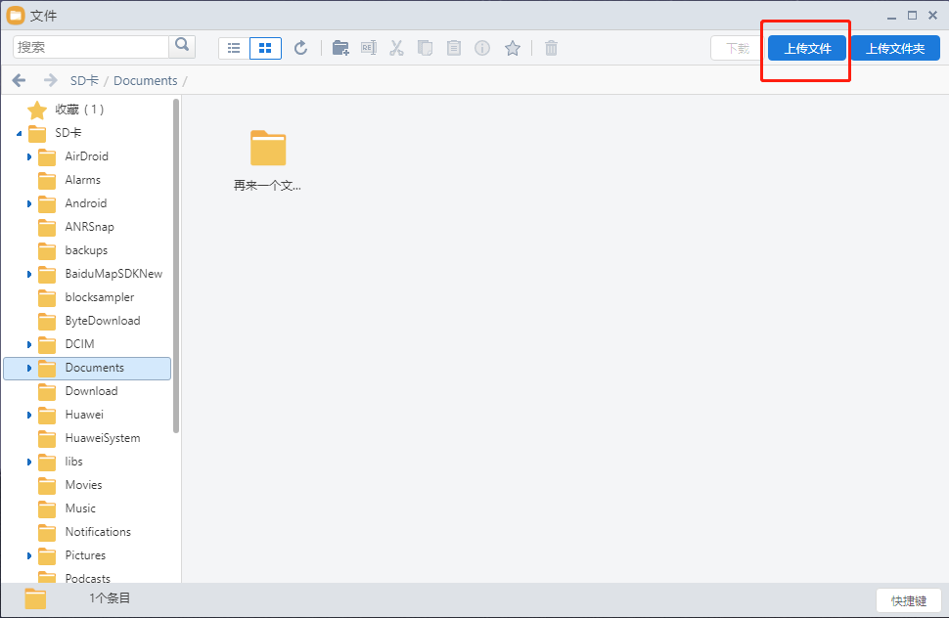Click the trash delete icon
This screenshot has width=949, height=618.
coord(551,48)
